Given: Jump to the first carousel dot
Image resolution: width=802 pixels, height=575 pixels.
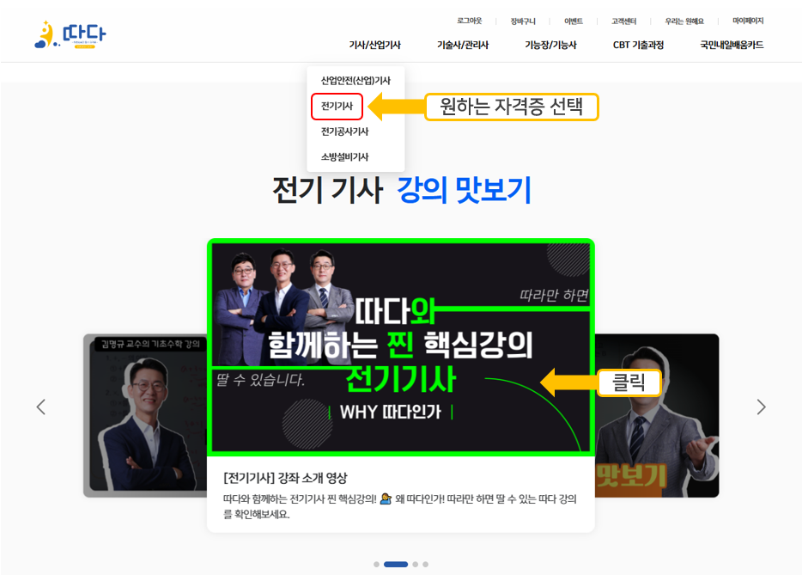Looking at the screenshot, I should click(x=376, y=564).
